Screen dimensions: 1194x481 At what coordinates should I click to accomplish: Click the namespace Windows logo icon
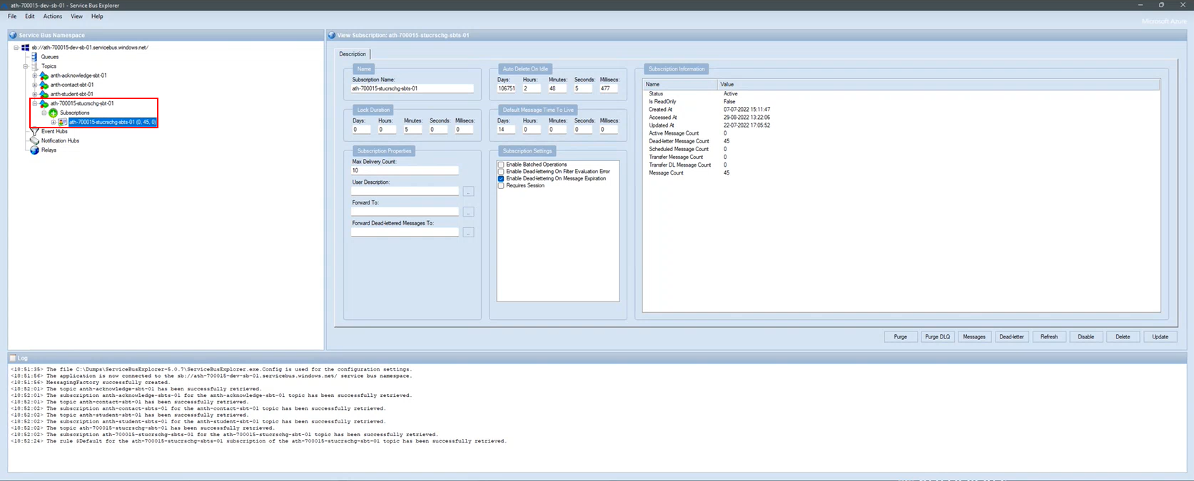tap(25, 48)
